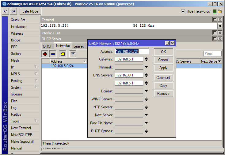
Task: Add a new DHCP network with plus icon
Action: 45,54
